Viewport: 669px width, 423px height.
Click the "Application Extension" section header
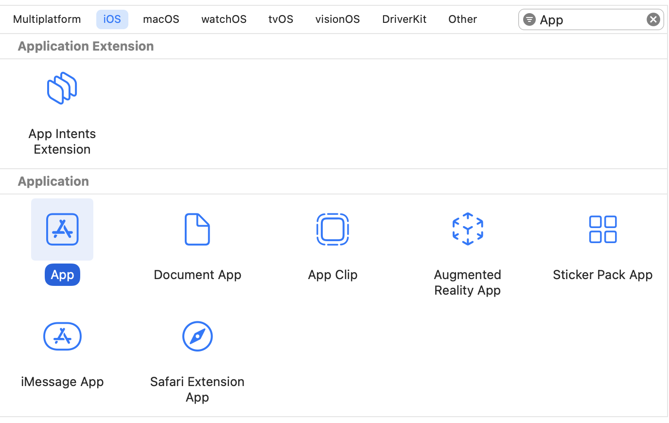[86, 46]
